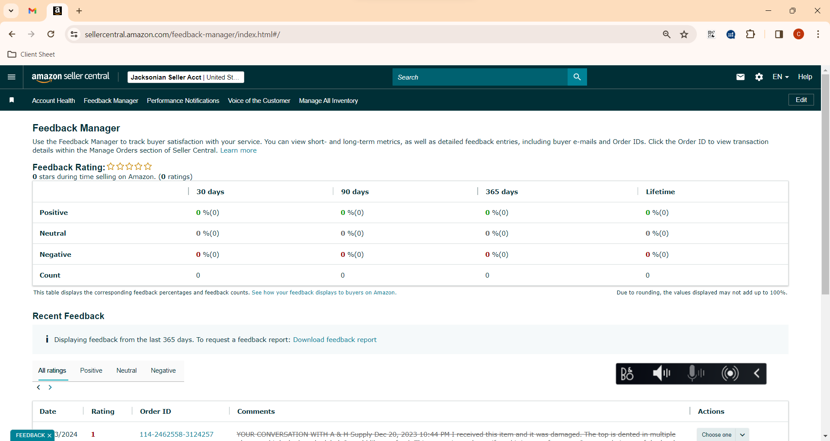Click the bookmark flag icon in nav bar
Image resolution: width=830 pixels, height=441 pixels.
click(12, 100)
